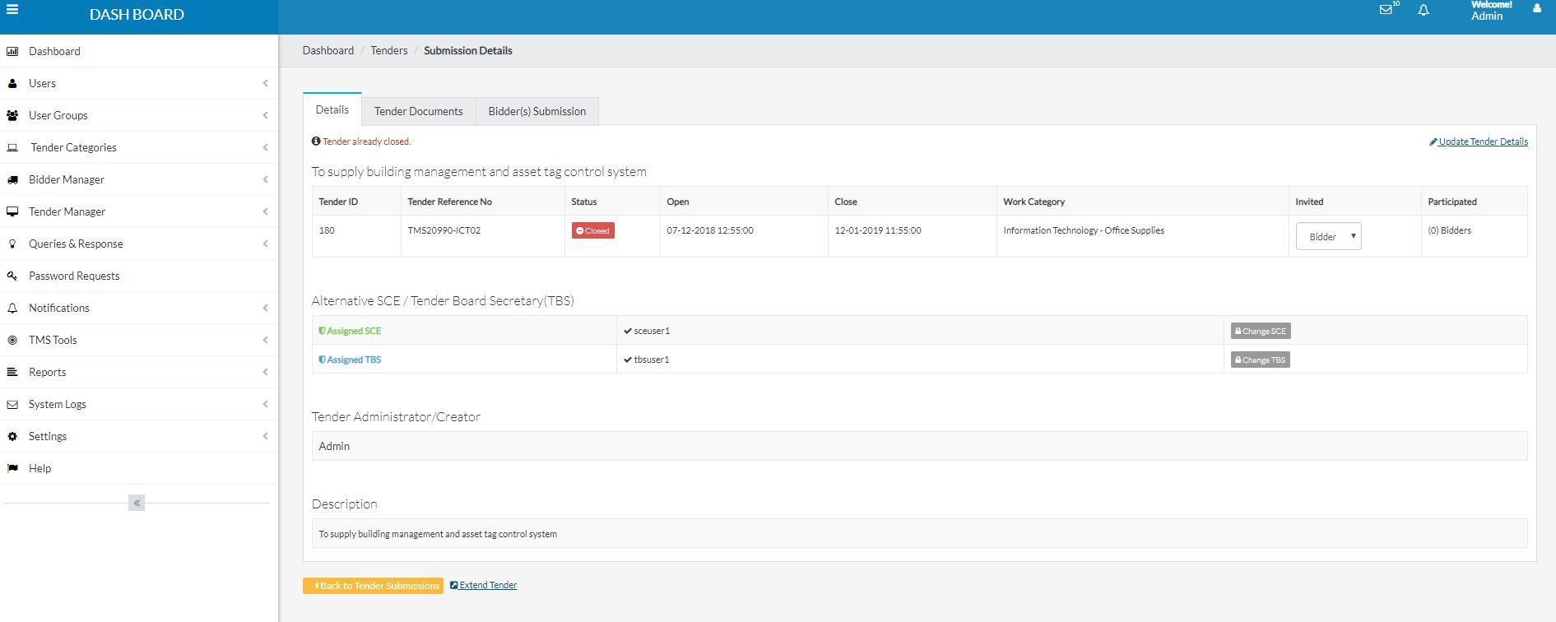1556x622 pixels.
Task: Open the notifications bell in header
Action: tap(1424, 10)
